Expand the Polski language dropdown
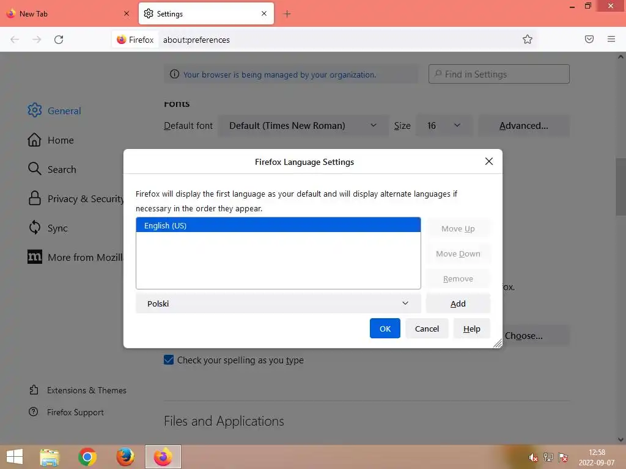 click(x=278, y=304)
